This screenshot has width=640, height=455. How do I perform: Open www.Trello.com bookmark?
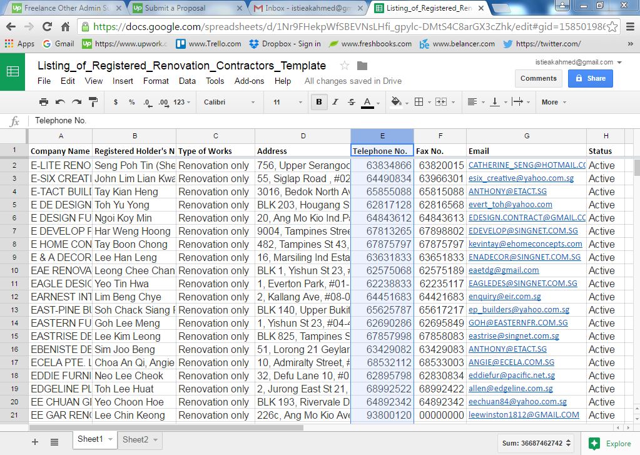[x=208, y=44]
